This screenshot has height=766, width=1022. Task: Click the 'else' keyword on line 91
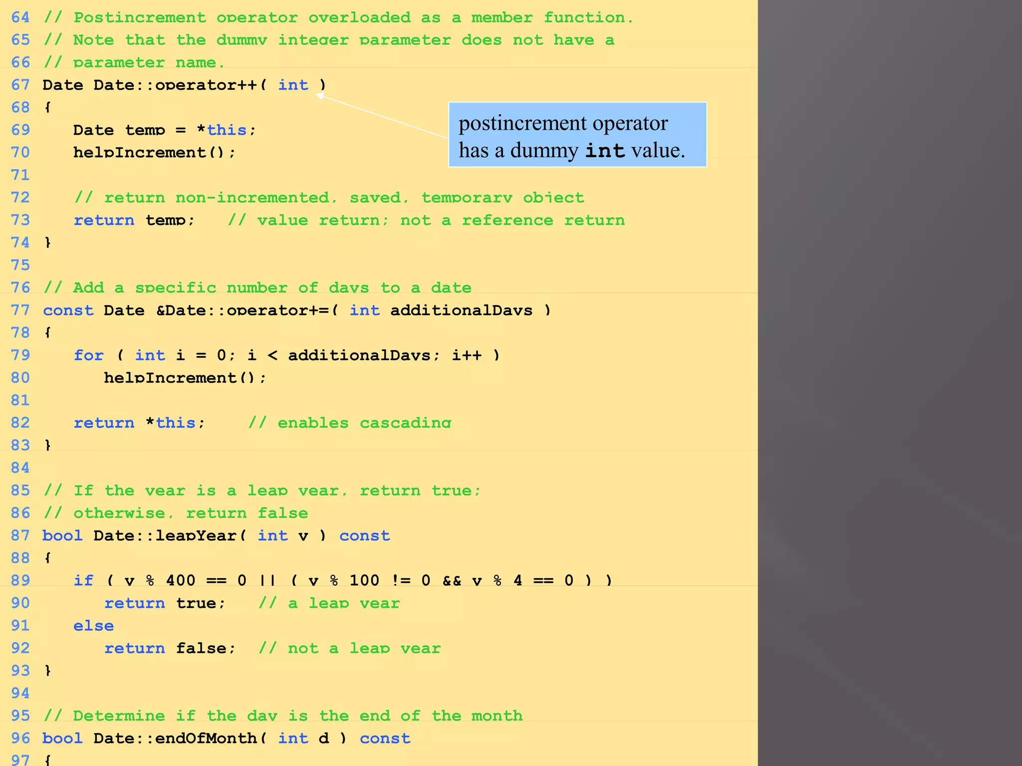[x=93, y=625]
